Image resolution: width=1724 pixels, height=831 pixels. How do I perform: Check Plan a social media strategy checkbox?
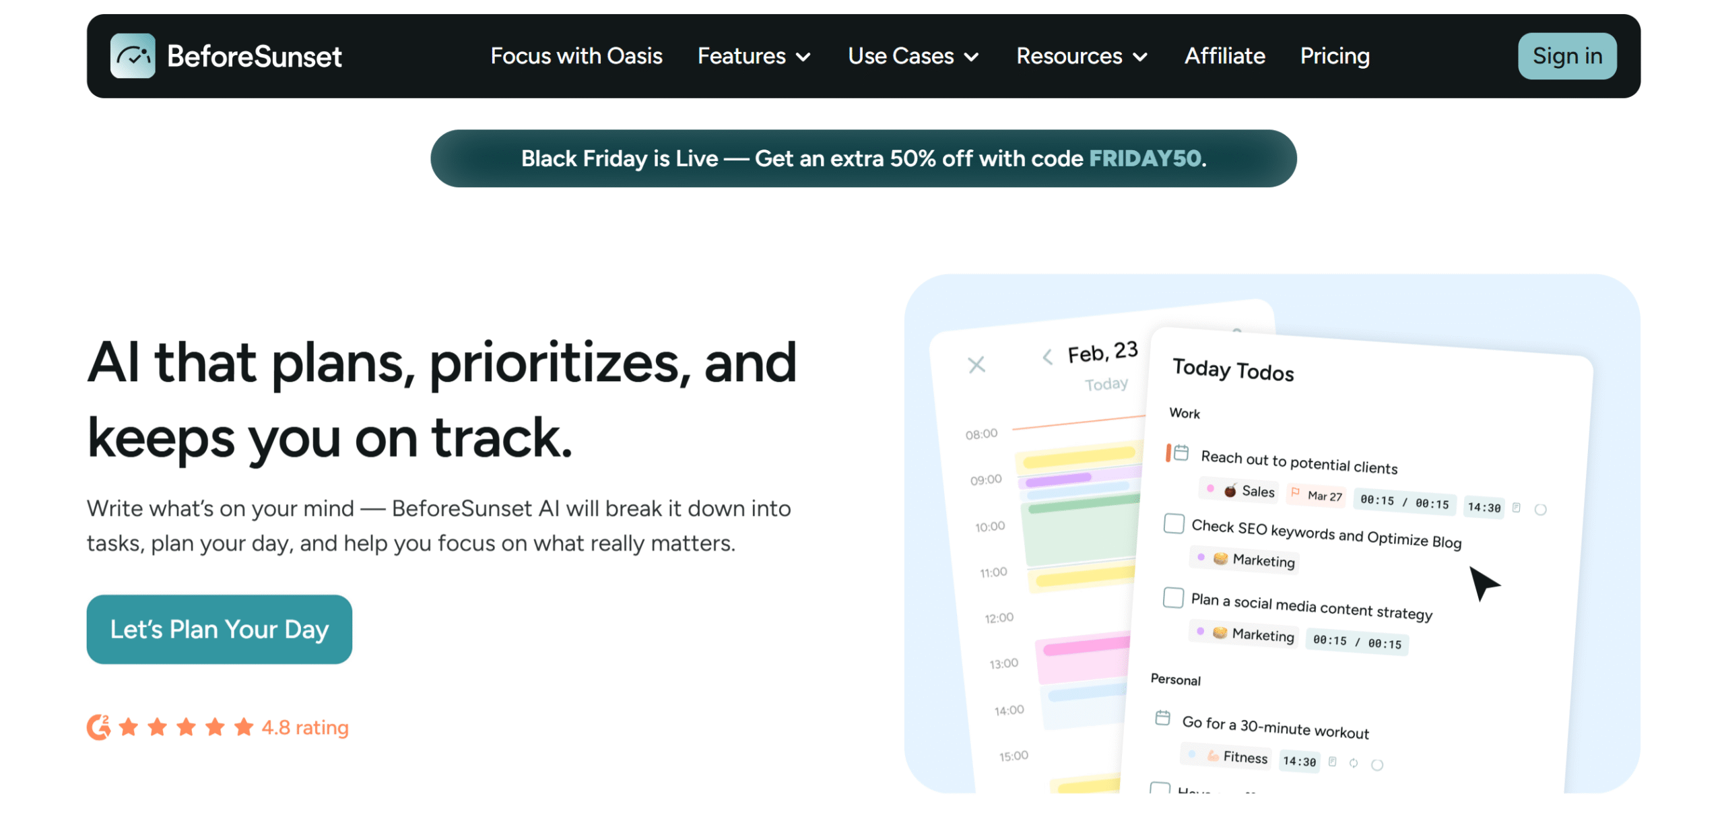point(1172,597)
